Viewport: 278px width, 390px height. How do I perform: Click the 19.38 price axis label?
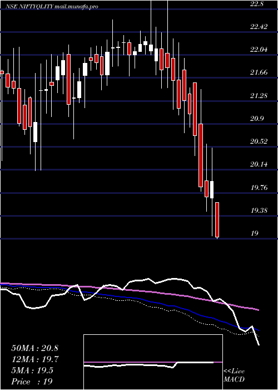(x=259, y=211)
